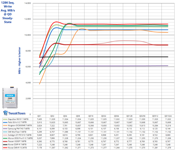Viewport: 176px width, 161px height.
Task: Click the Kioxia CM9-R red legend line
Action: [x=5, y=148]
